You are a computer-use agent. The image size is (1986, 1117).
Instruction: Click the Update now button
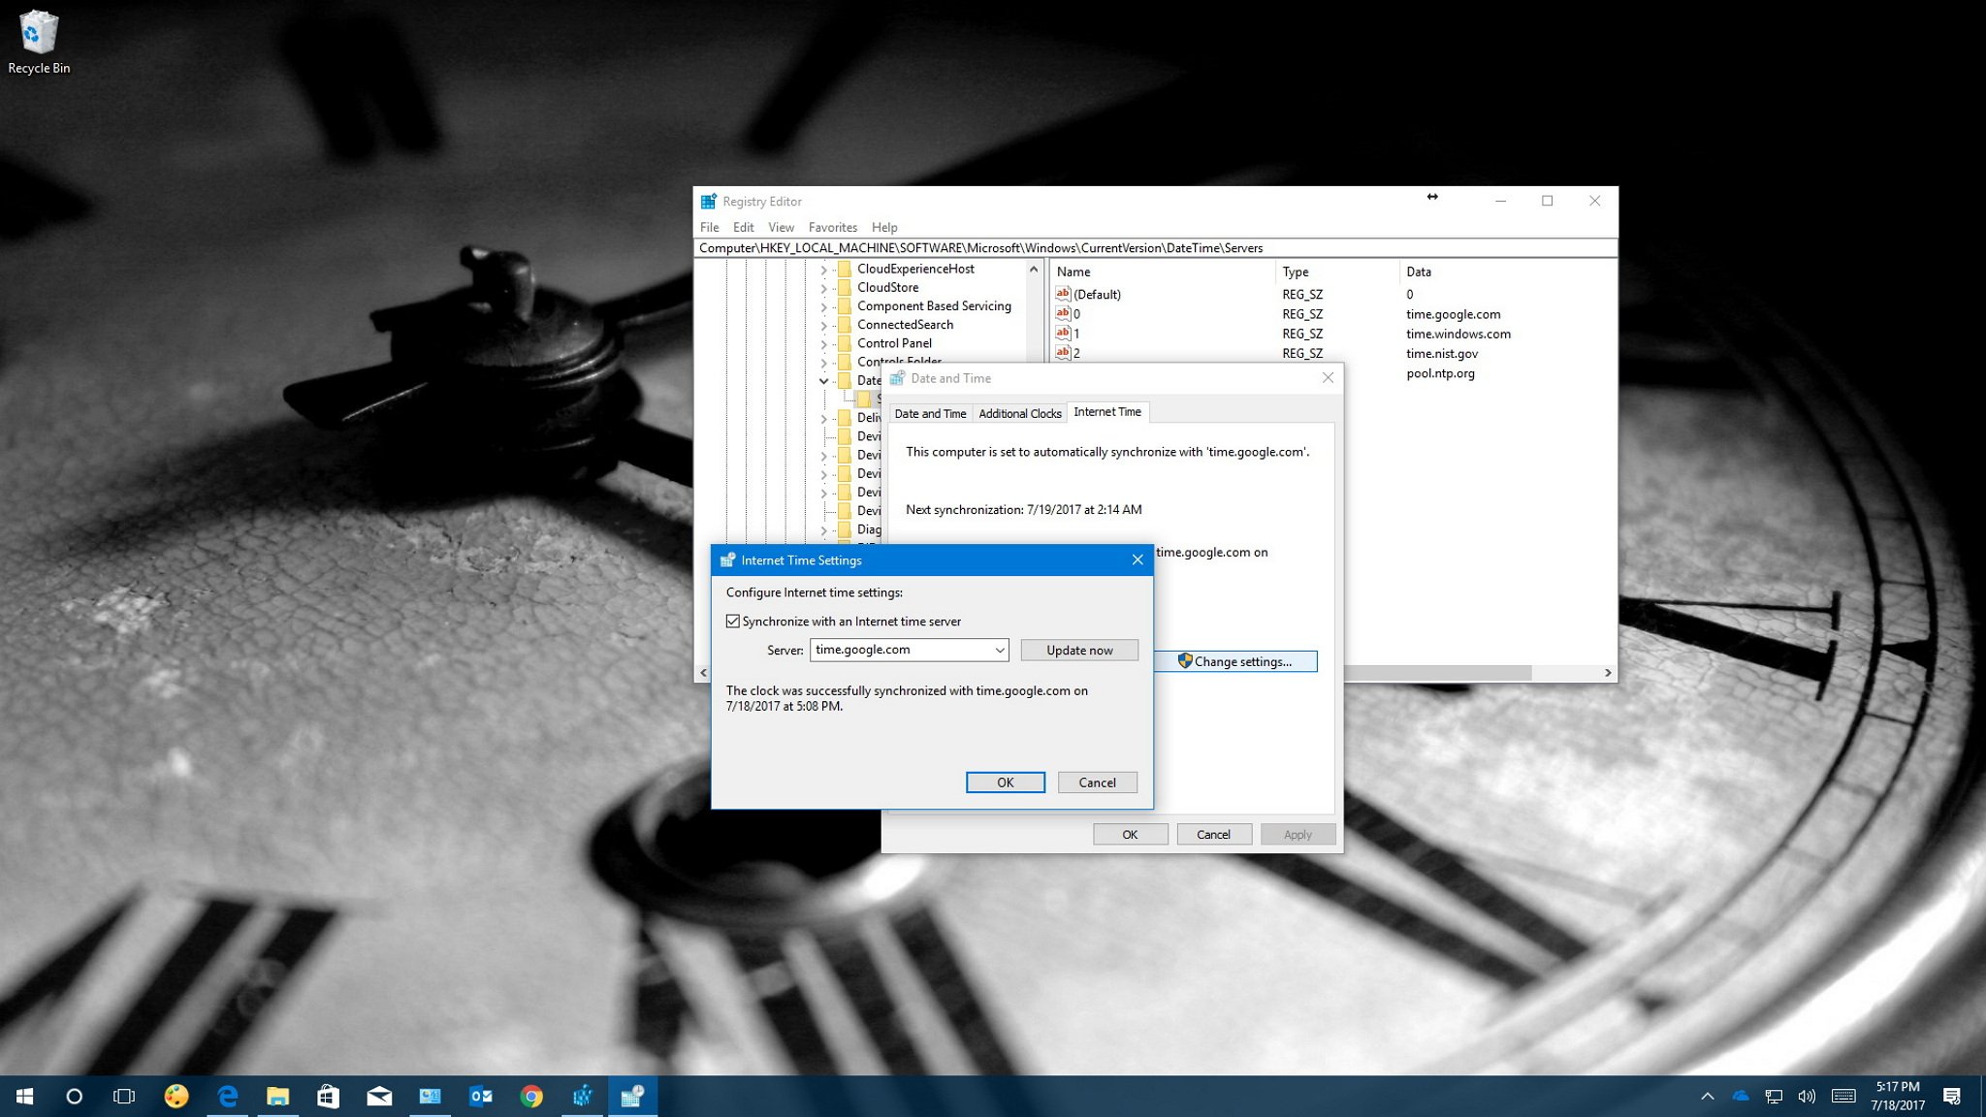click(1079, 650)
